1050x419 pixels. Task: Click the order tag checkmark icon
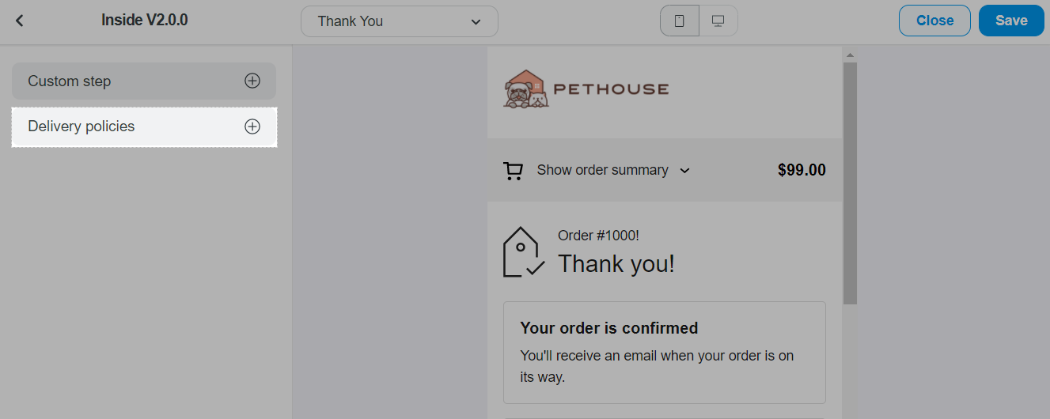tap(524, 252)
